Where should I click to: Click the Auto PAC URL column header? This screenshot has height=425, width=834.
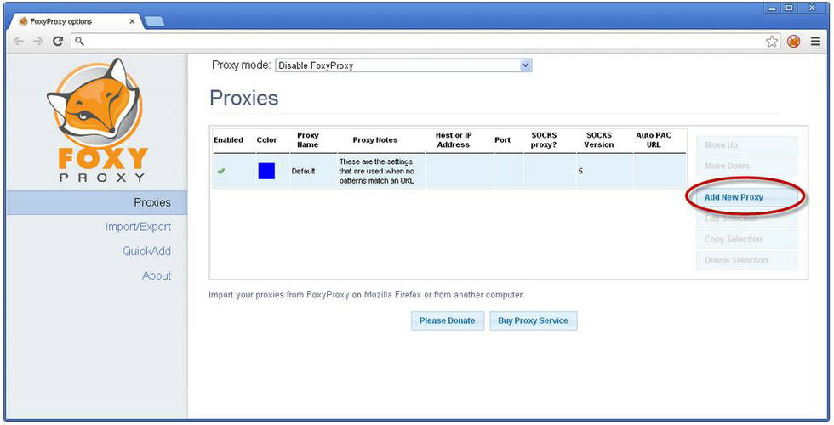point(654,139)
